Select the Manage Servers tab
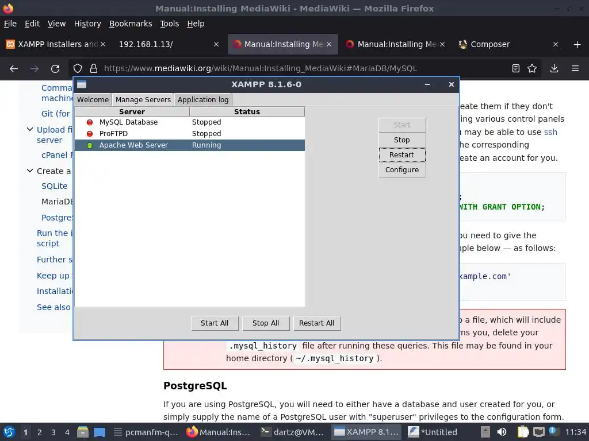The height and width of the screenshot is (441, 589). pos(143,100)
